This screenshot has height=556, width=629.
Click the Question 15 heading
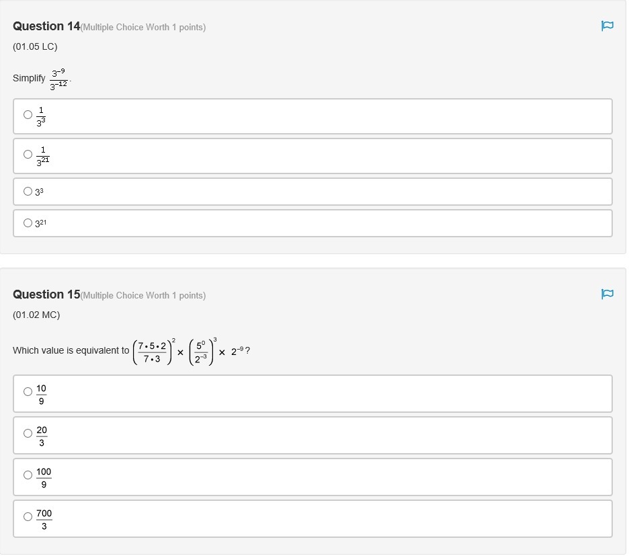(x=46, y=294)
